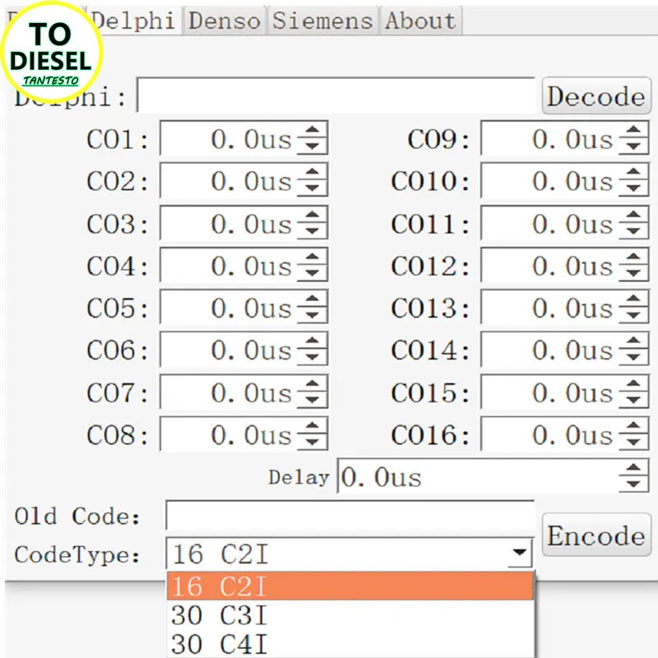Viewport: 658px width, 658px height.
Task: Open the Siemens tab
Action: pyautogui.click(x=322, y=21)
